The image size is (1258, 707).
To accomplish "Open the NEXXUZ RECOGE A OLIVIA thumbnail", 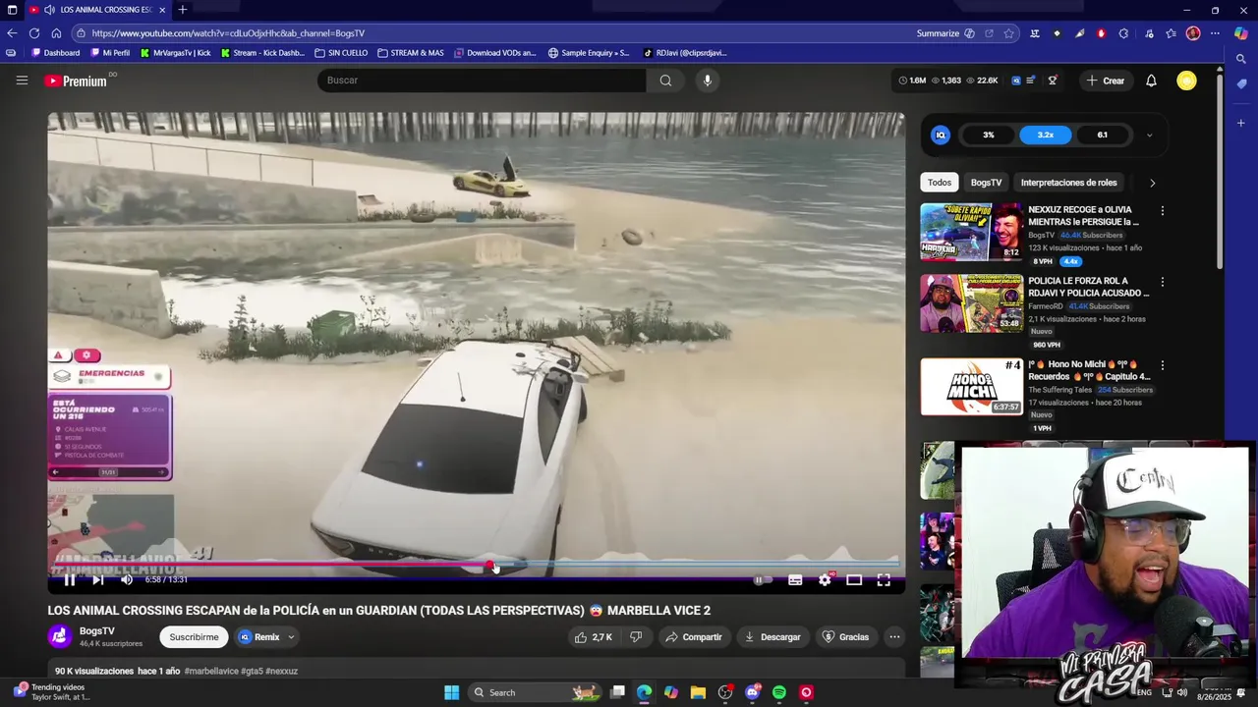I will 971,232.
